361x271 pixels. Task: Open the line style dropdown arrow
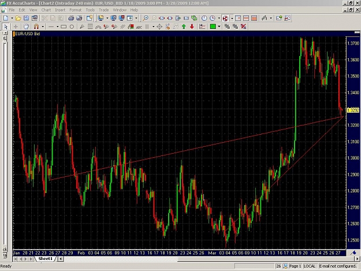coord(57,27)
